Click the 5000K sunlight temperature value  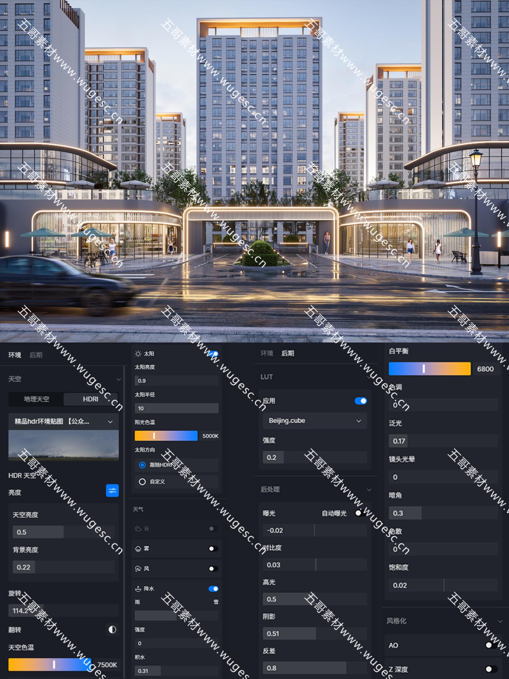pyautogui.click(x=210, y=436)
